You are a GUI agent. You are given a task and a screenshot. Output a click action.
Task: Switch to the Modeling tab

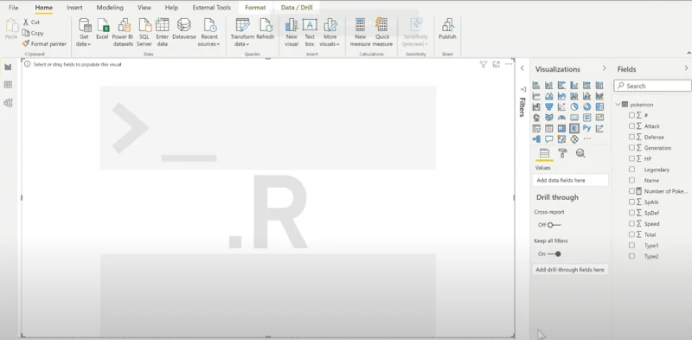click(110, 8)
